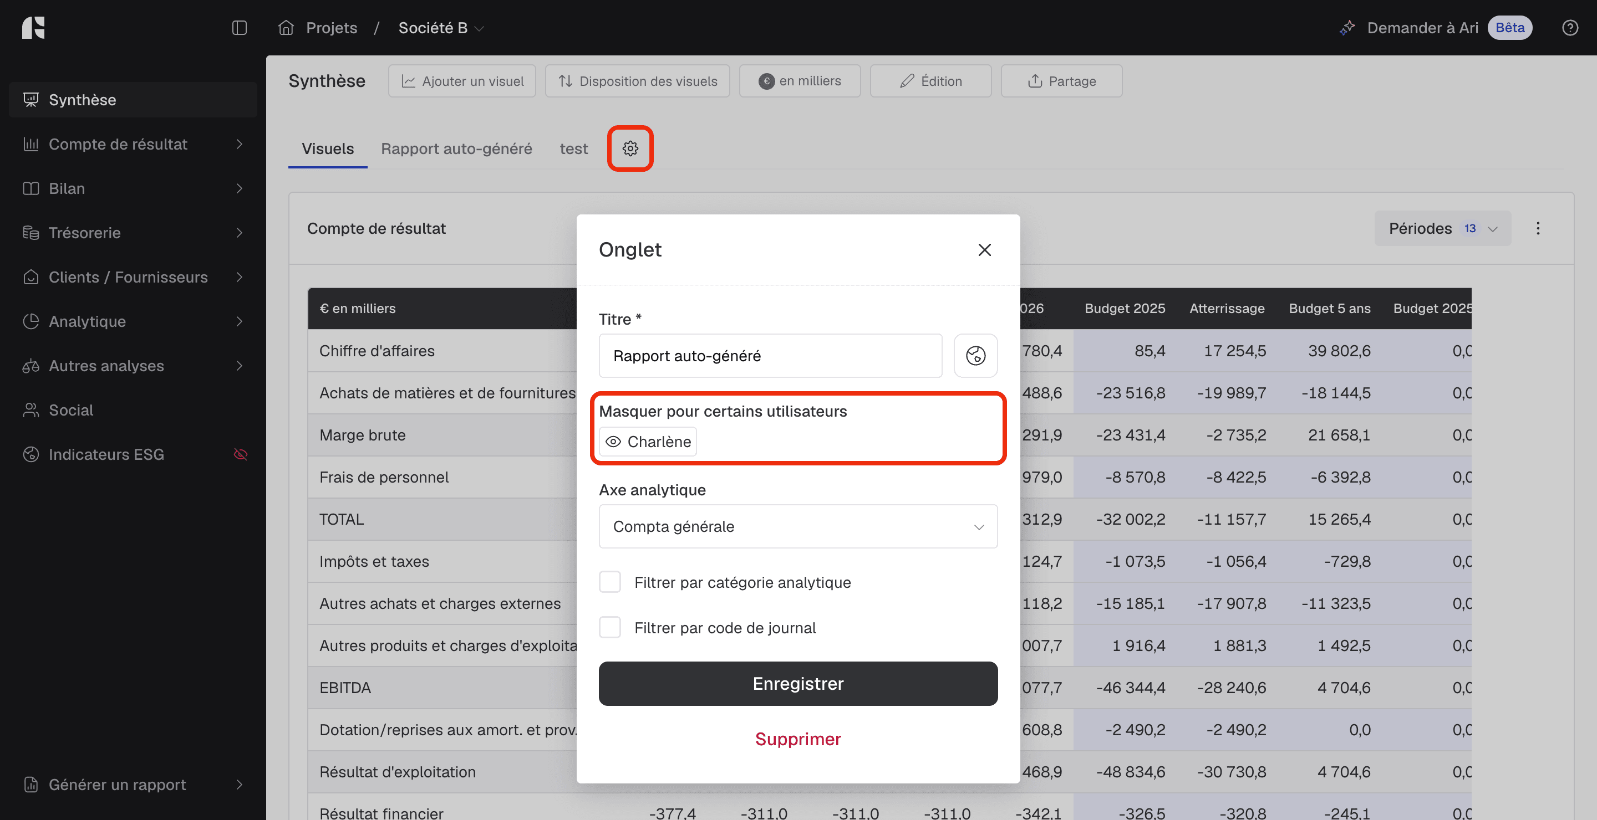Open Indicateurs ESG sidebar item

(133, 454)
